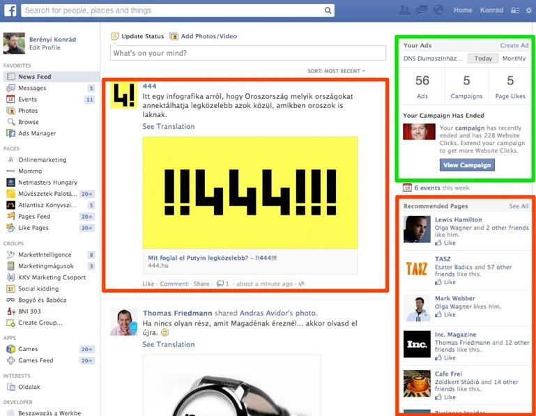Select the Today ads toggle
The image size is (536, 416).
(x=483, y=59)
